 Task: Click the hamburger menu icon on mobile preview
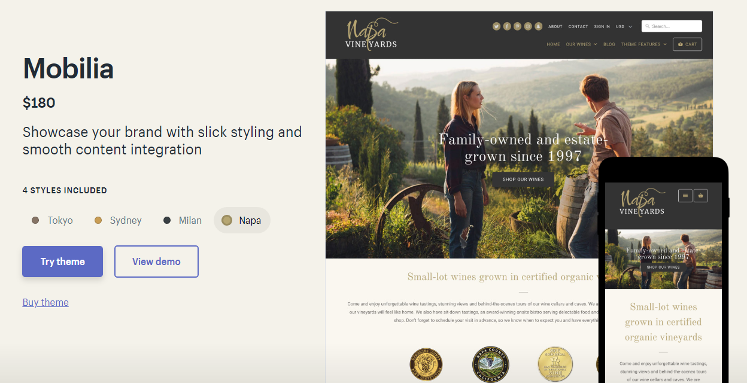click(685, 195)
